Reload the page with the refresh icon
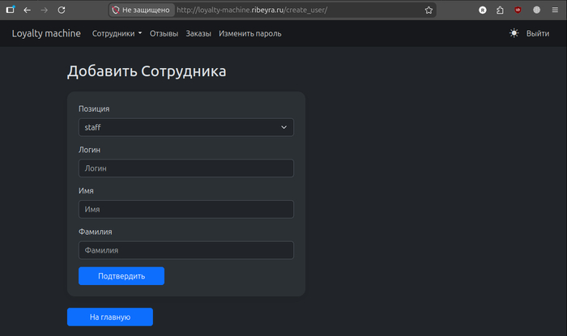This screenshot has width=567, height=336. [62, 11]
